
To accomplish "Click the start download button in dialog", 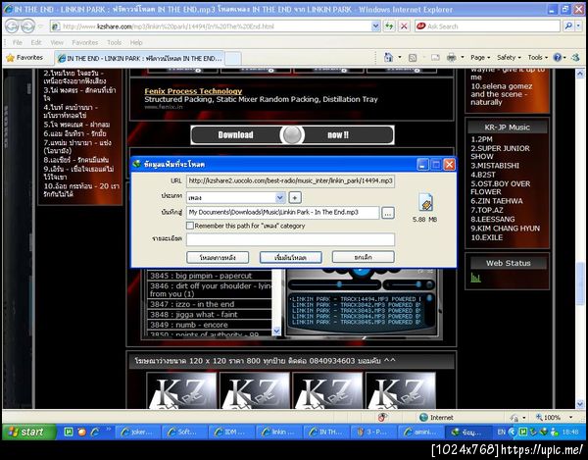I will click(x=291, y=257).
